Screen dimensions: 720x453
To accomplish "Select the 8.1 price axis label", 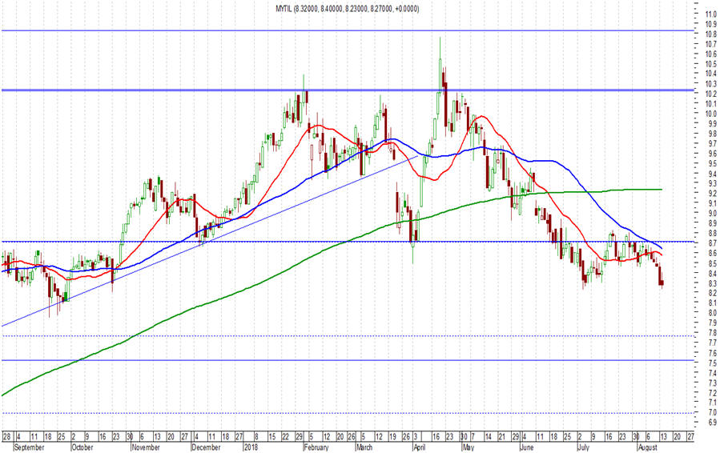I will 713,303.
